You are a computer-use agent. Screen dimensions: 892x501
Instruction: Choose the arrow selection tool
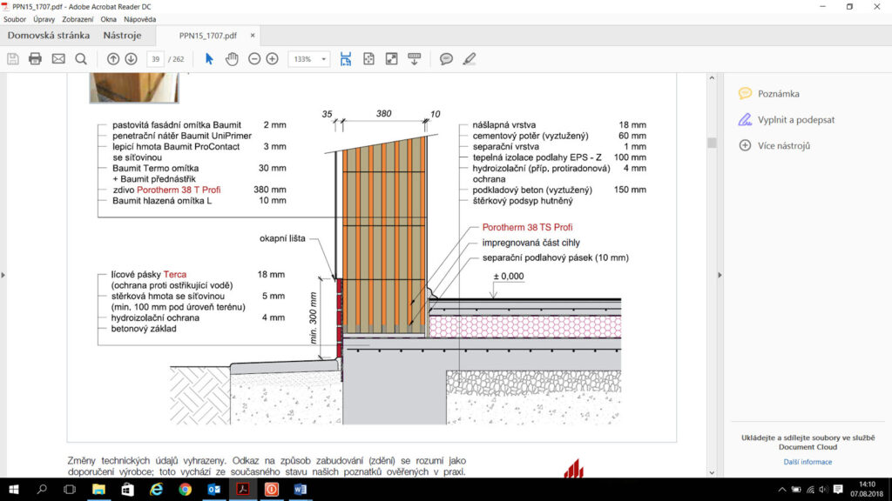209,59
